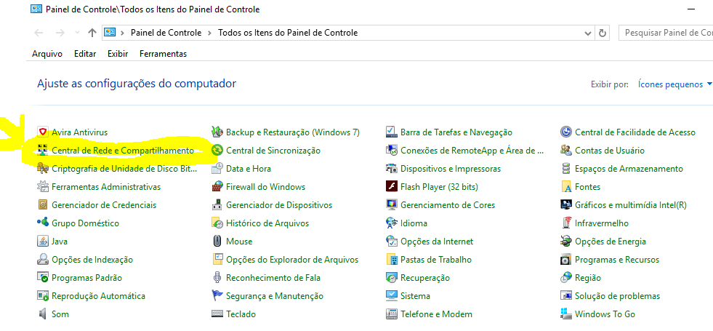The height and width of the screenshot is (331, 713).
Task: Open the Histórico de Arquivos icon
Action: [217, 223]
